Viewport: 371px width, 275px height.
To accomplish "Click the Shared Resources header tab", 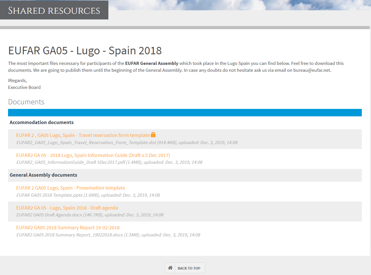I will [54, 10].
